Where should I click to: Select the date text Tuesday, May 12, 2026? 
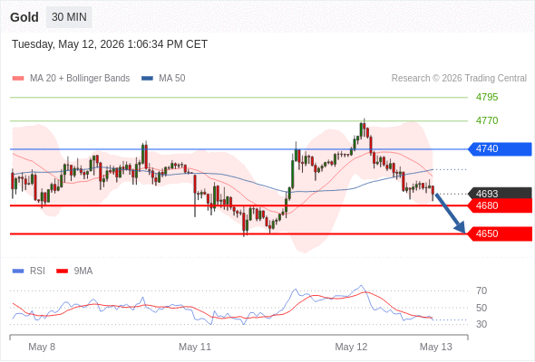click(68, 44)
